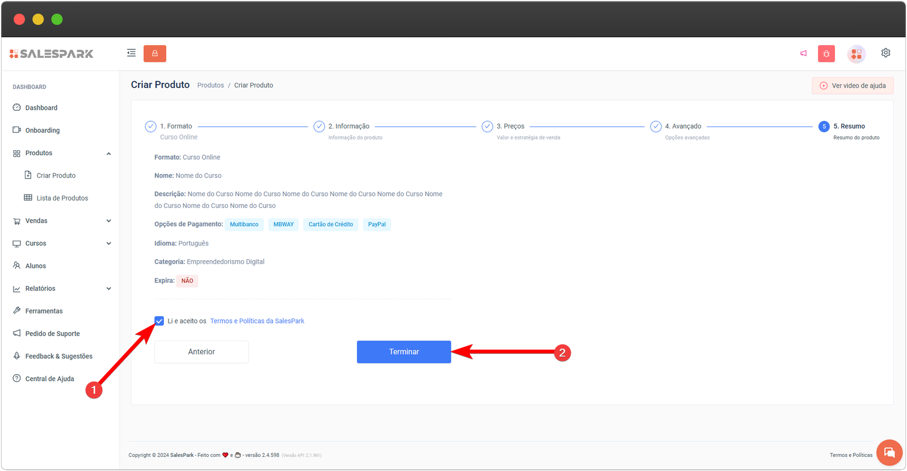
Task: Open the live chat bubble widget
Action: pyautogui.click(x=889, y=452)
